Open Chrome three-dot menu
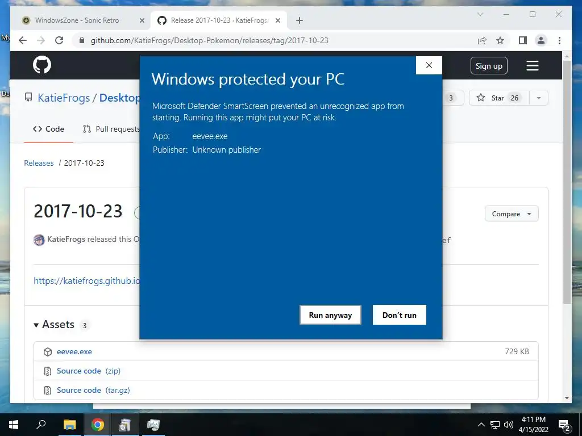The image size is (582, 436). 559,40
